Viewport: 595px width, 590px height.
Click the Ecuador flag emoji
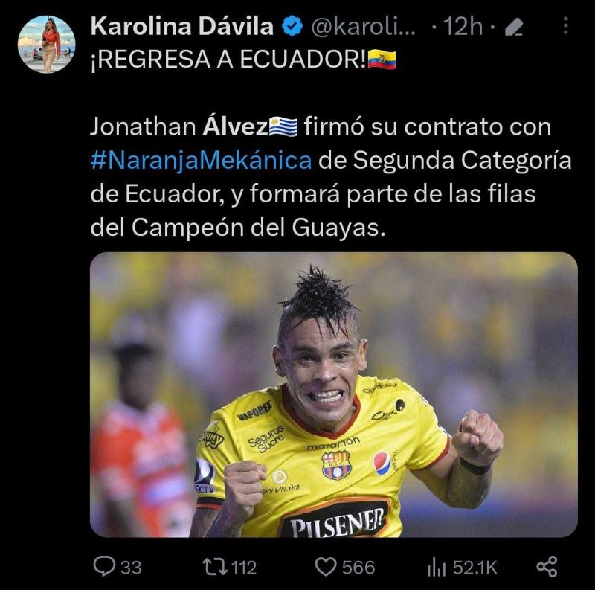coord(382,60)
